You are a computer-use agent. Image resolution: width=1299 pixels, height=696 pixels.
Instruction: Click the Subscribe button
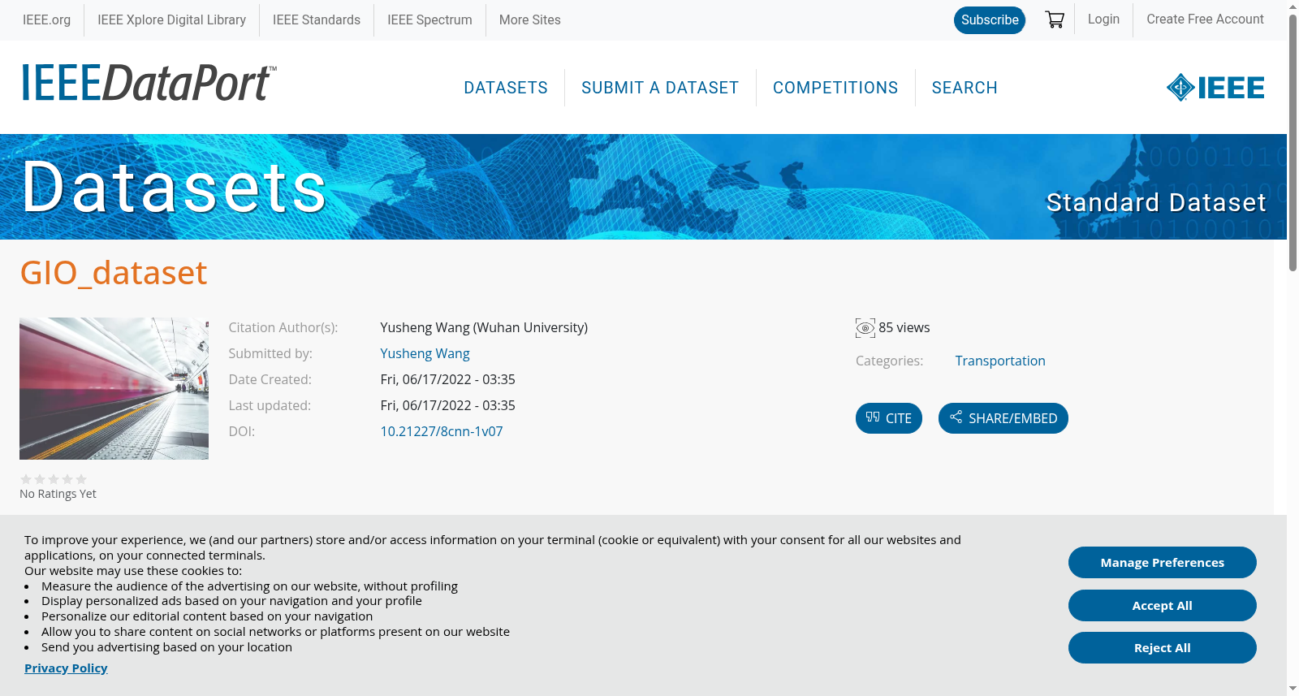pyautogui.click(x=990, y=20)
